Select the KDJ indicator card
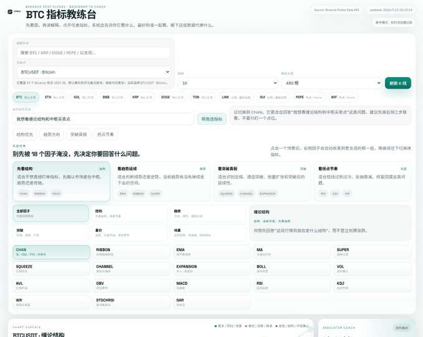 (x=373, y=285)
